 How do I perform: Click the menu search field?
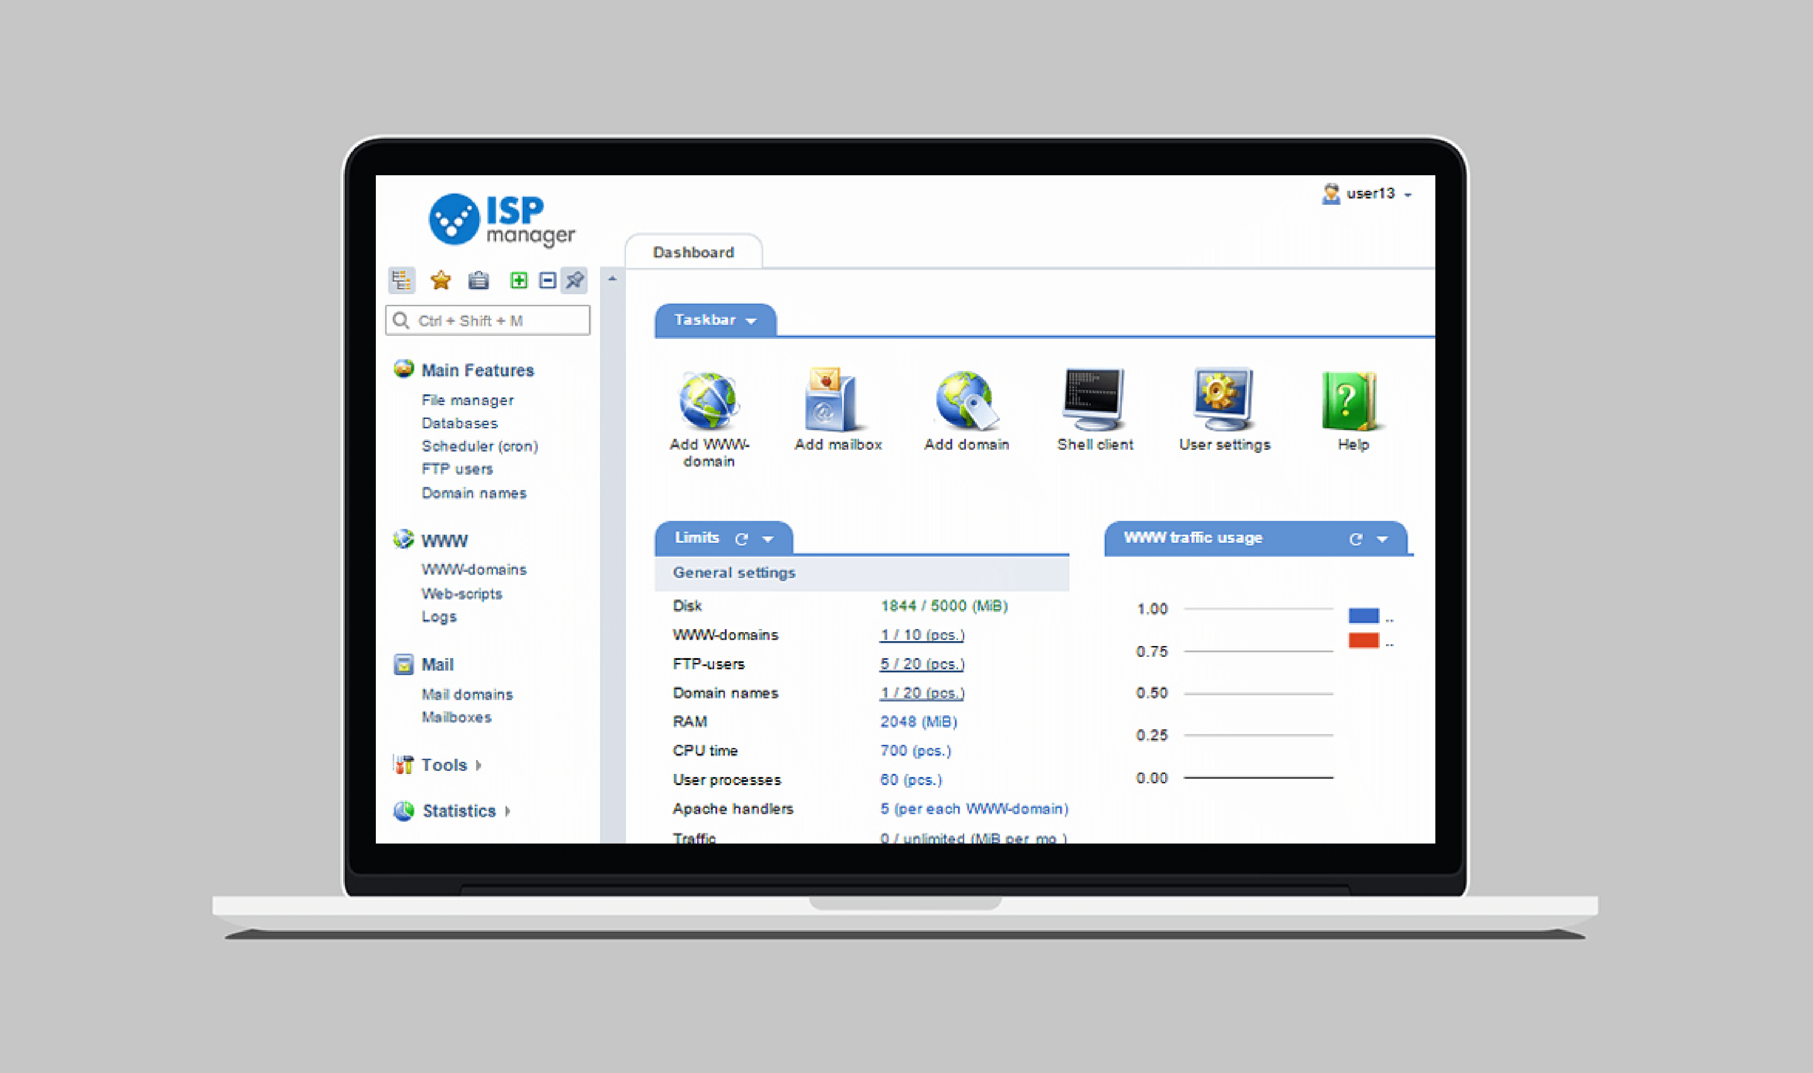pos(488,320)
